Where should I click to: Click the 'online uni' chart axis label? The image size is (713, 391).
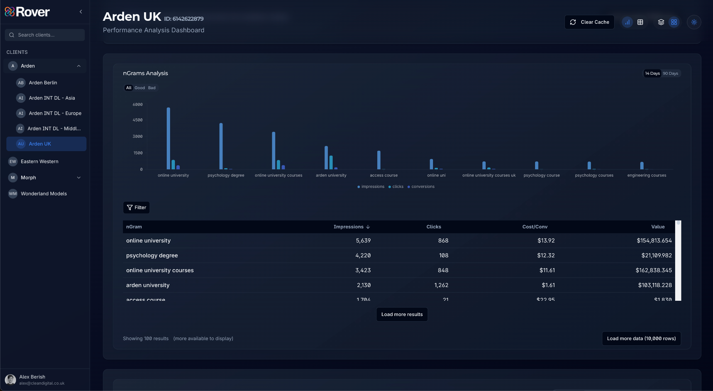tap(436, 176)
